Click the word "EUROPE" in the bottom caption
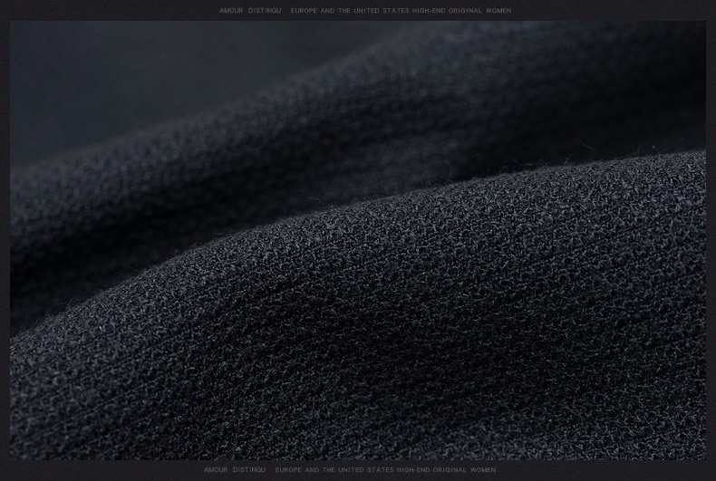This screenshot has width=716, height=481. [x=288, y=470]
